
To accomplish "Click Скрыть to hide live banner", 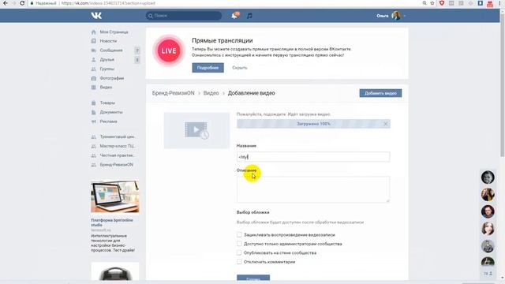I will 240,68.
